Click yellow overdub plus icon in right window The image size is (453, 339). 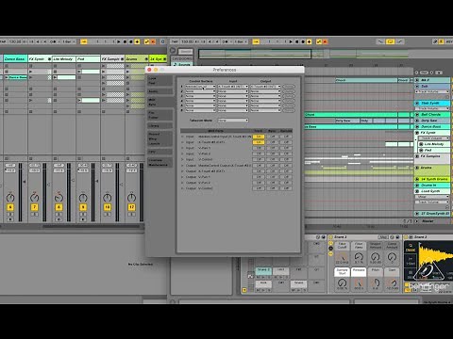point(309,41)
